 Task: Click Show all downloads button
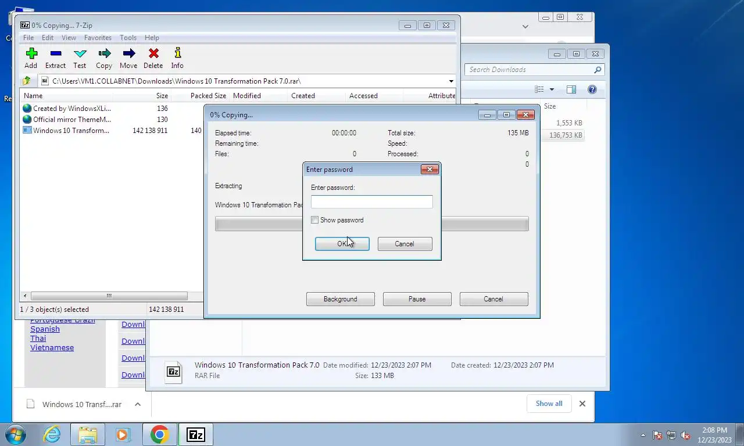click(x=549, y=404)
